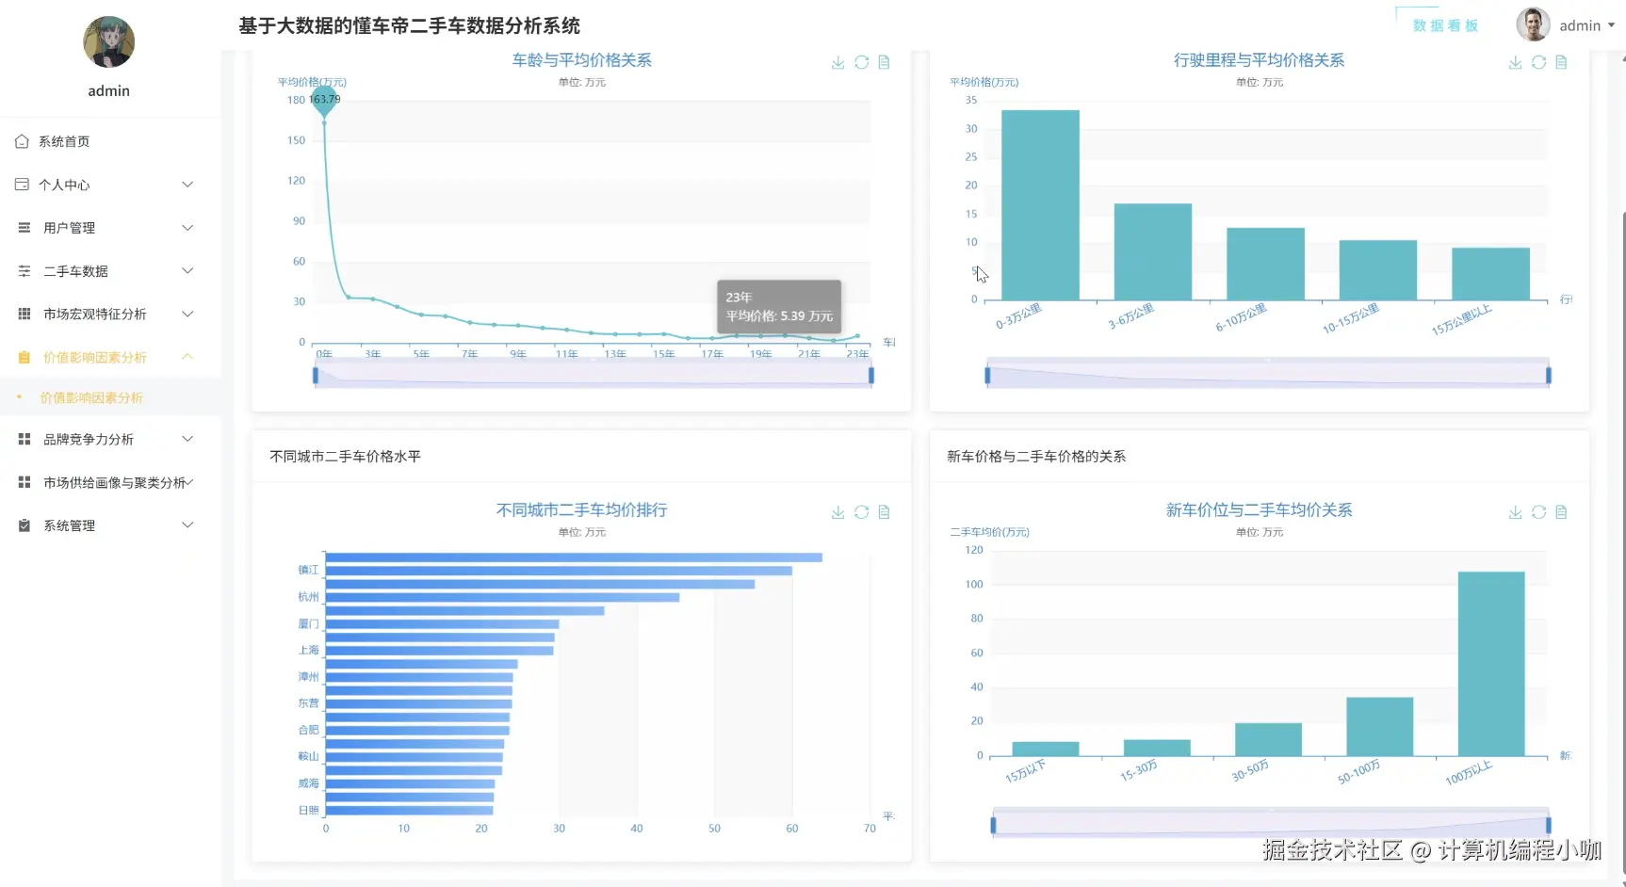Click the 50-100万 price bar
Screen dimensions: 1626x887
(1379, 727)
